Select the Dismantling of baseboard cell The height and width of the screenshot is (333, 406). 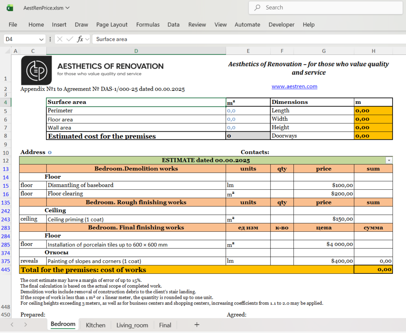136,185
